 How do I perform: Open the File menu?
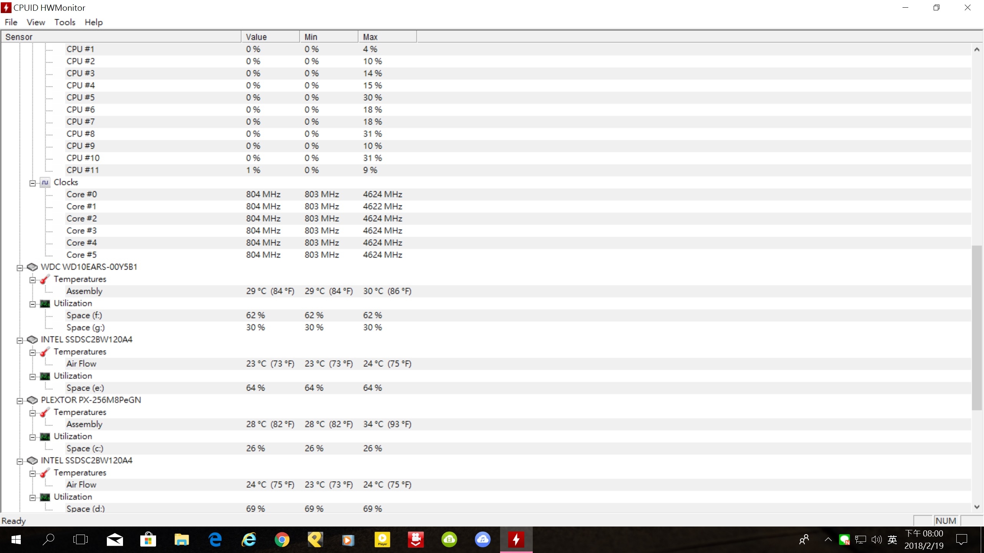click(x=11, y=22)
